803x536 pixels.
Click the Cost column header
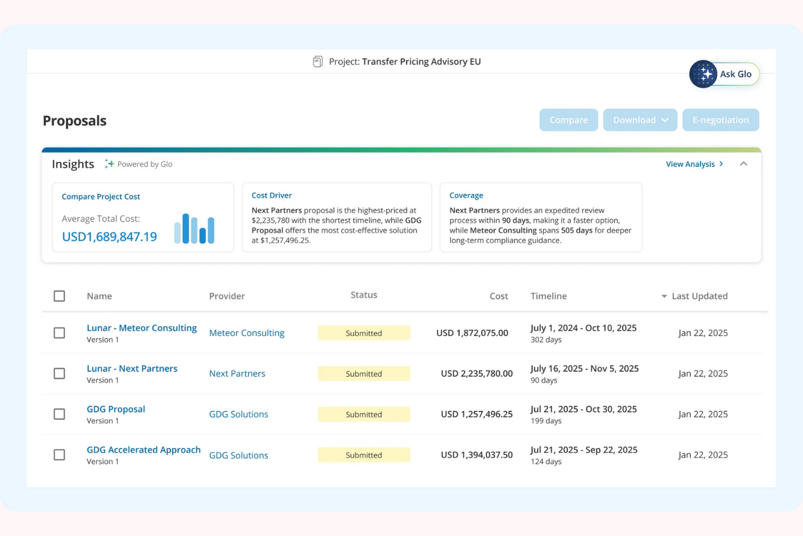[x=499, y=296]
